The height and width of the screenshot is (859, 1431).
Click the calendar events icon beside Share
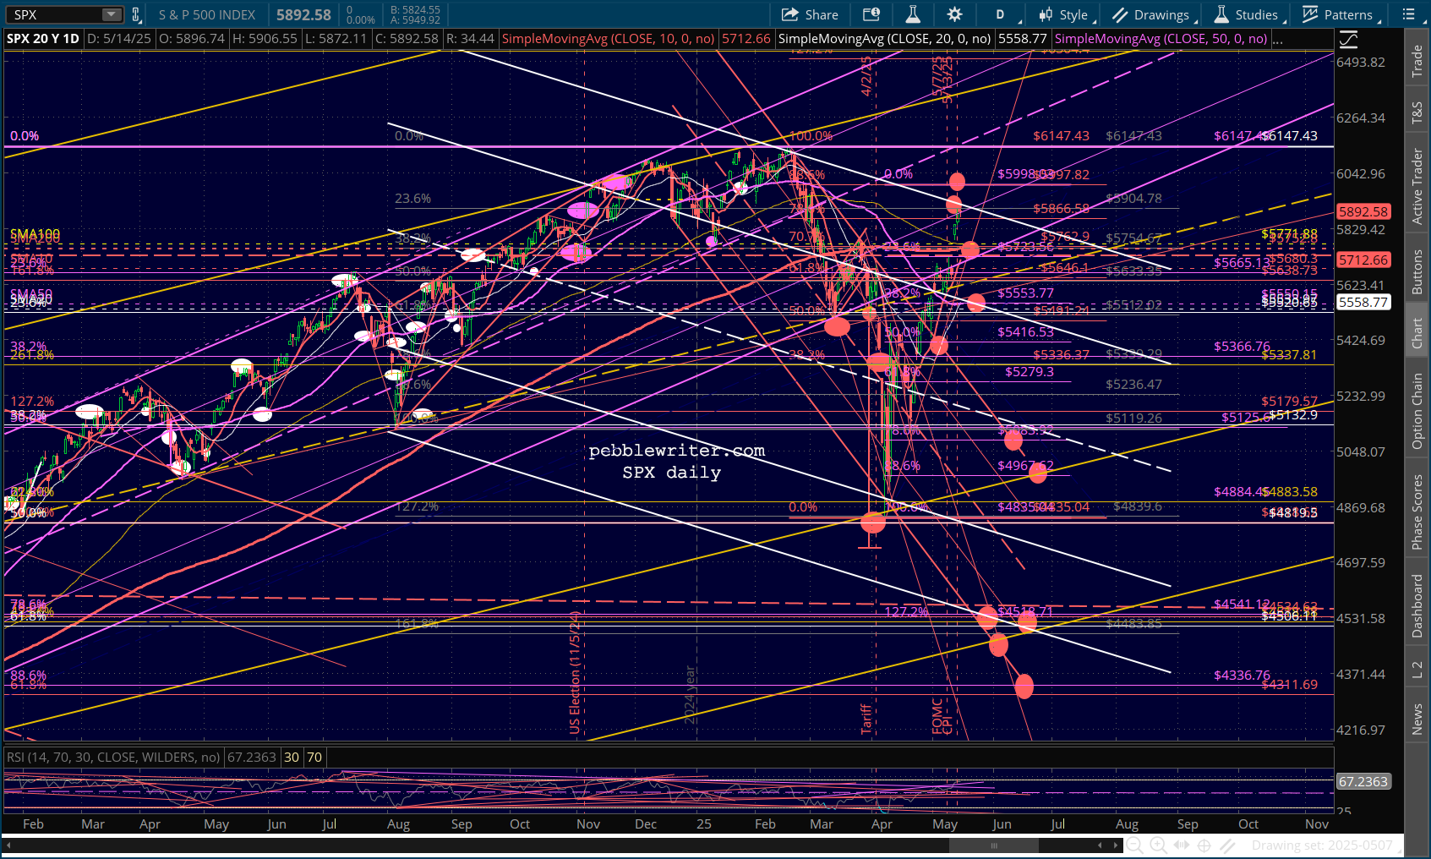click(x=871, y=14)
